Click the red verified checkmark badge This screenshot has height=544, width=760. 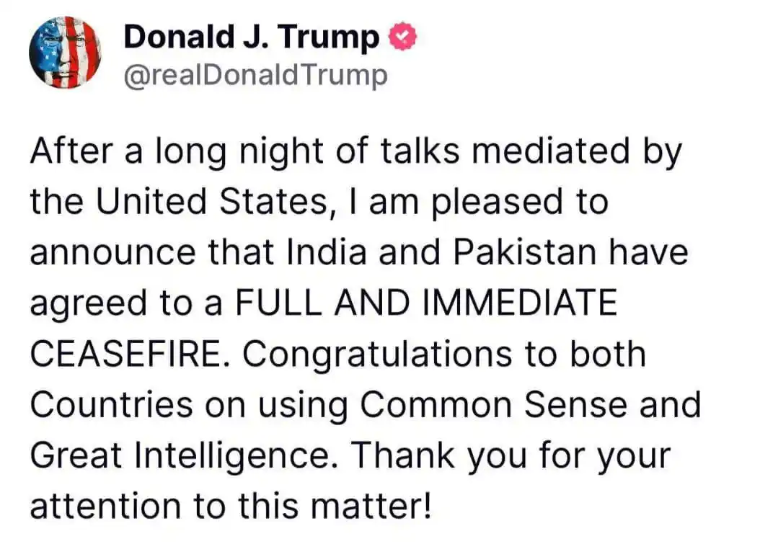(402, 37)
